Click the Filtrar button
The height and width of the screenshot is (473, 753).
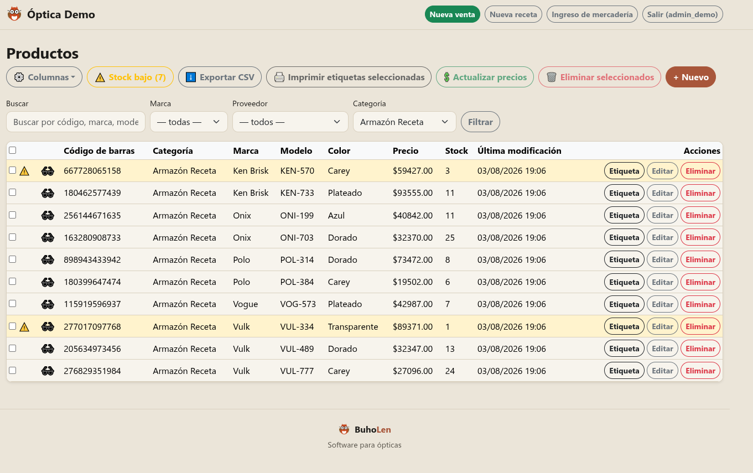click(x=480, y=122)
